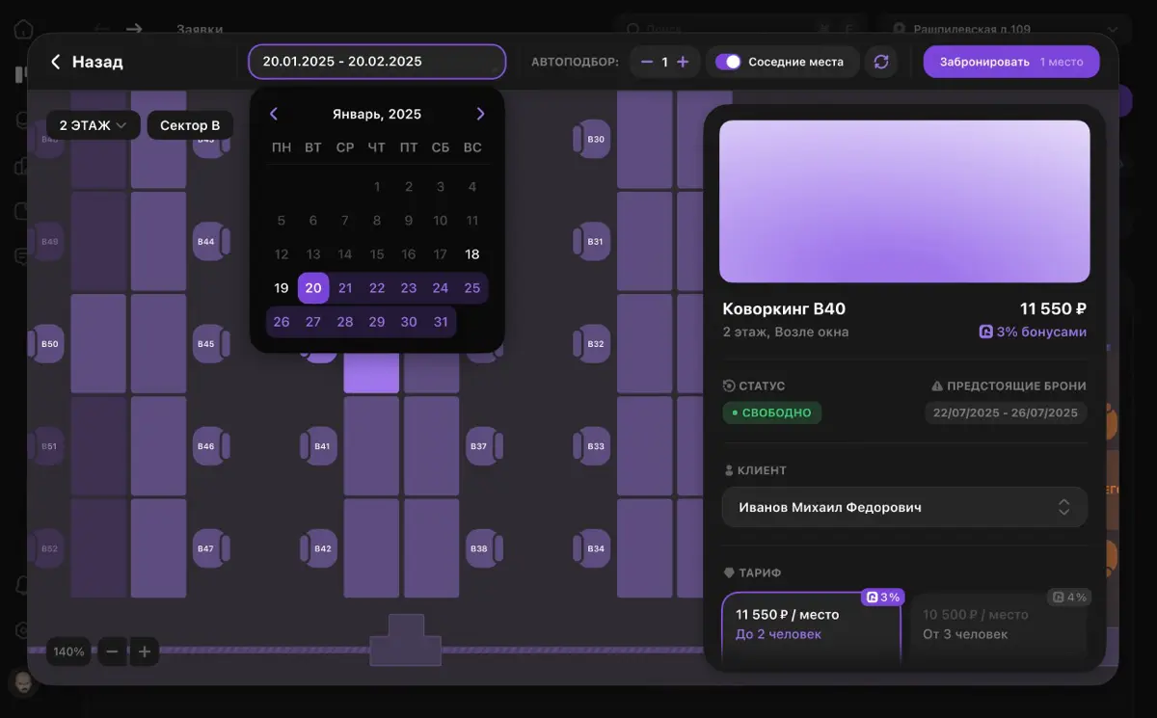Screen dimensions: 1157x718
Task: Click seat B34 on the floor map
Action: (593, 548)
